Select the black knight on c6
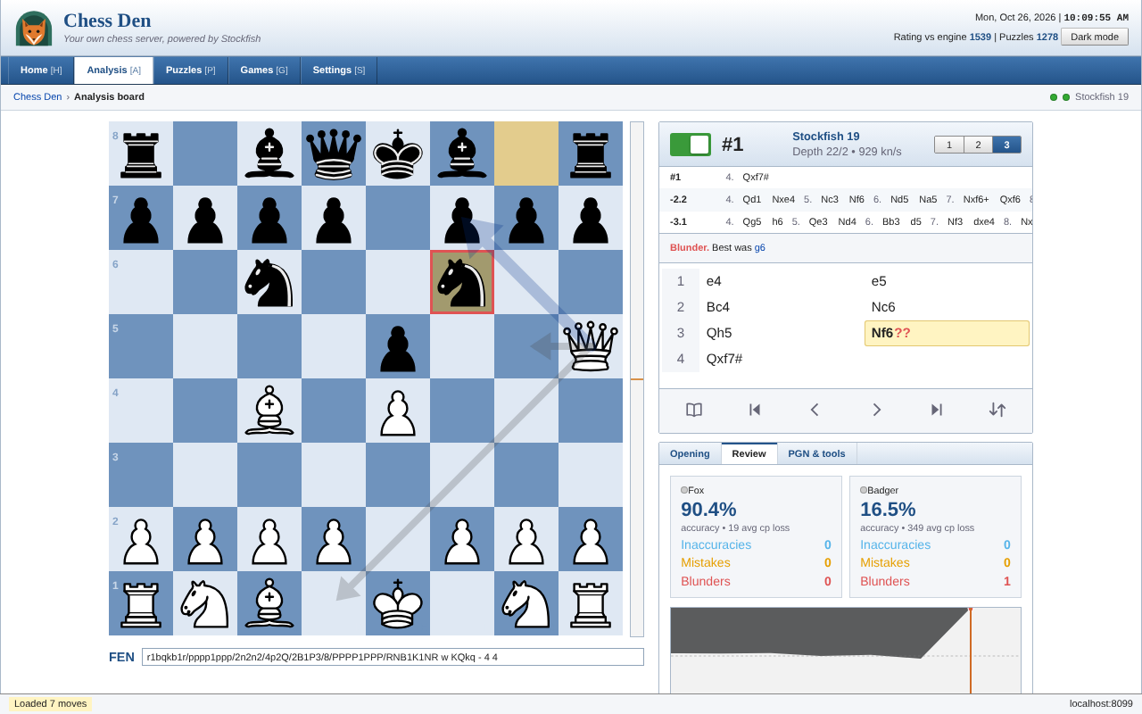Image resolution: width=1142 pixels, height=714 pixels. [269, 282]
